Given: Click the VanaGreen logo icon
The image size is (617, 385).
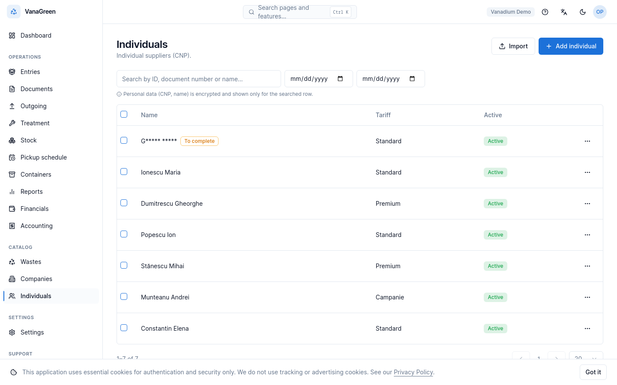Looking at the screenshot, I should point(14,12).
